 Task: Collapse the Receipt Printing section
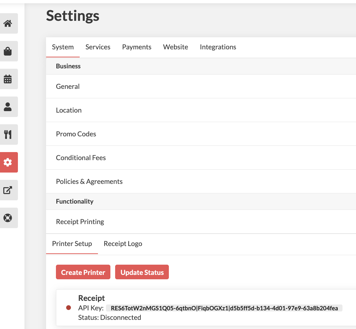coord(201,222)
